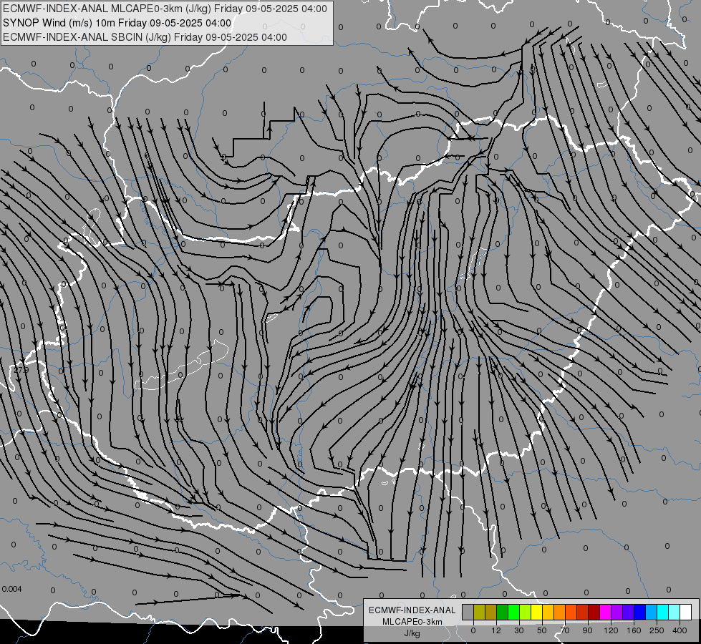Screen dimensions: 701x644
Task: Click the '90' label on the legend scale
Action: pyautogui.click(x=587, y=630)
